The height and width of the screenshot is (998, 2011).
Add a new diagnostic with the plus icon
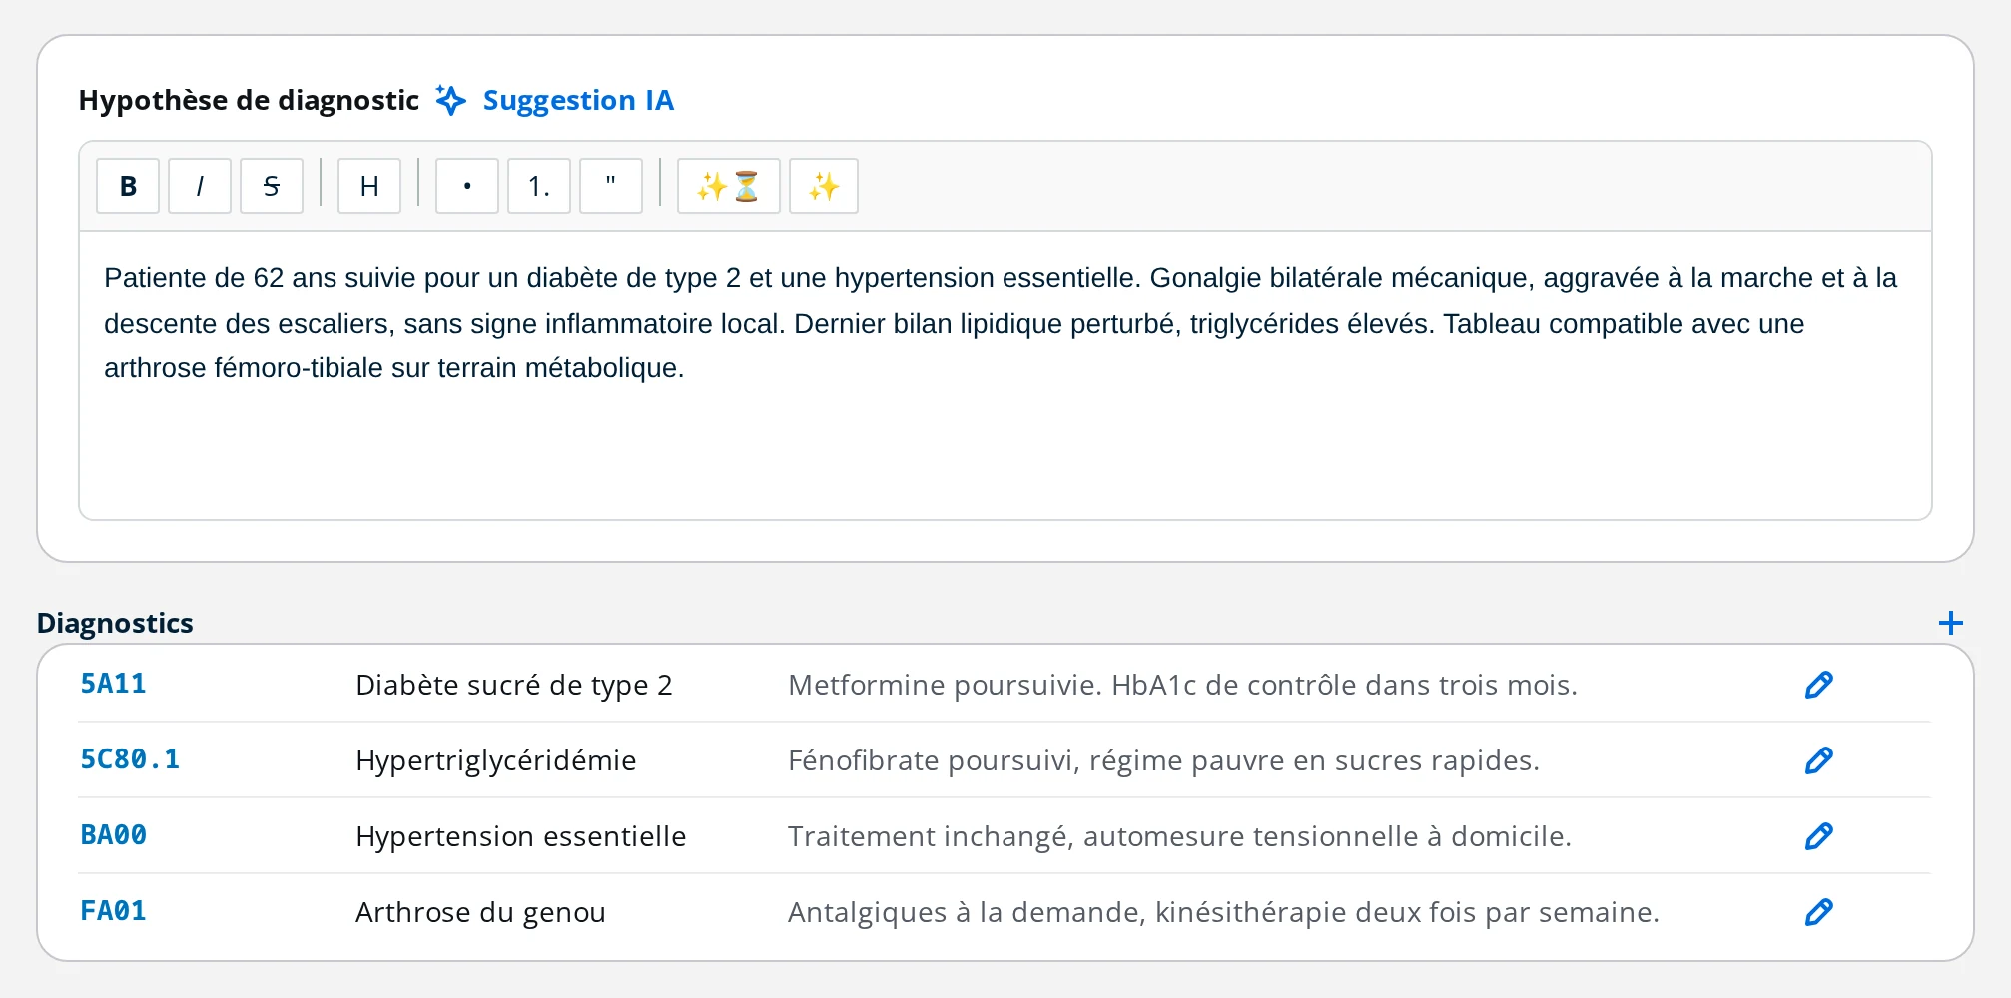[x=1950, y=623]
